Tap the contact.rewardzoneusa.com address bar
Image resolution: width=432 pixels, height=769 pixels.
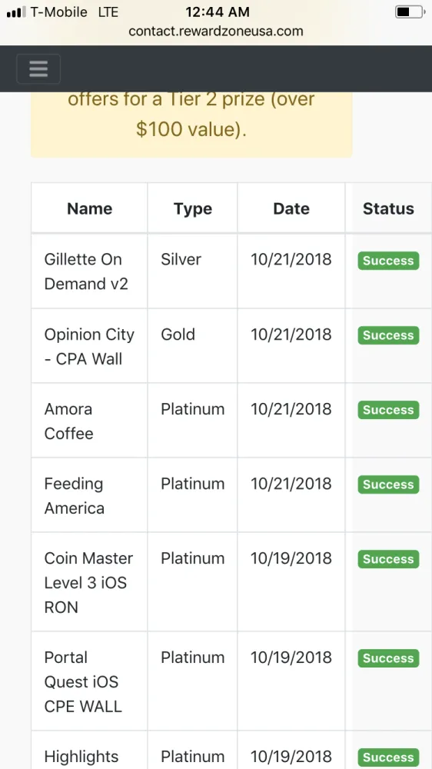point(216,32)
